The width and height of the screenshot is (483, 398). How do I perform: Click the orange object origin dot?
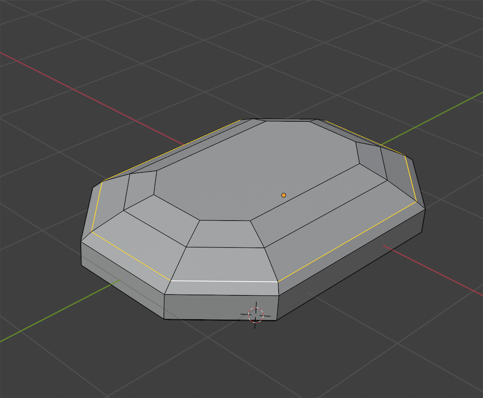pyautogui.click(x=283, y=195)
